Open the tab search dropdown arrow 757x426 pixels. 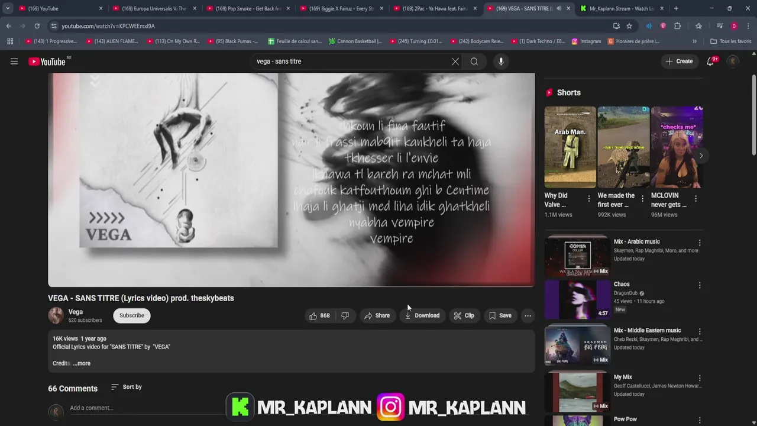click(x=8, y=9)
